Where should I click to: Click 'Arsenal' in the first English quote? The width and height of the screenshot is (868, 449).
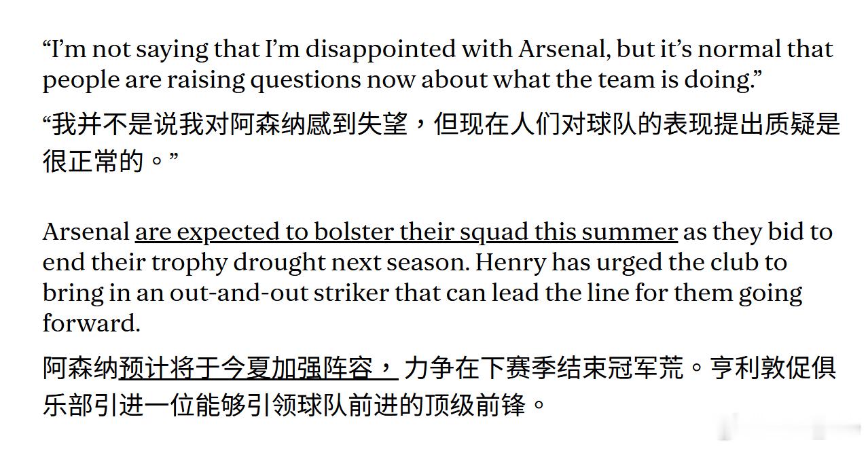coord(561,50)
